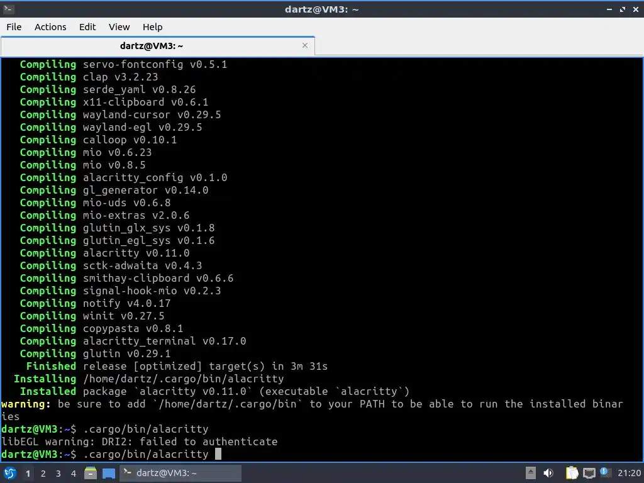The width and height of the screenshot is (644, 483).
Task: Click the line 'Compiling alacritty_terminal v0.17.0'
Action: (133, 341)
